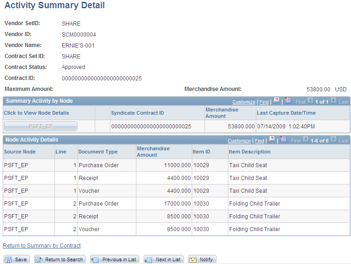This screenshot has height=264, width=351.
Task: Click next row arrow in Summary Activity by Node header
Action: (334, 100)
